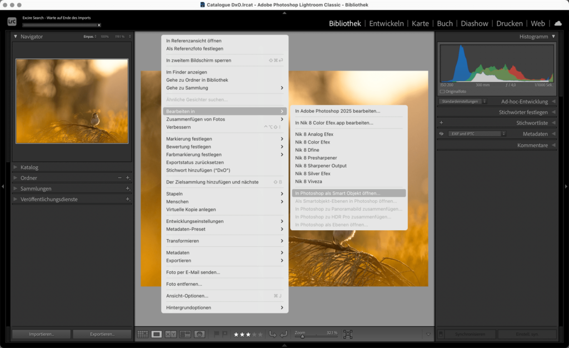Viewport: 569px width, 348px height.
Task: Switch to Entwickeln module
Action: 386,23
